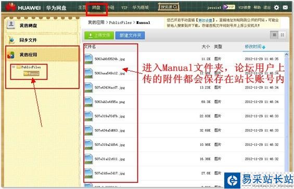Switch to grid thumbnail view

(x=283, y=35)
